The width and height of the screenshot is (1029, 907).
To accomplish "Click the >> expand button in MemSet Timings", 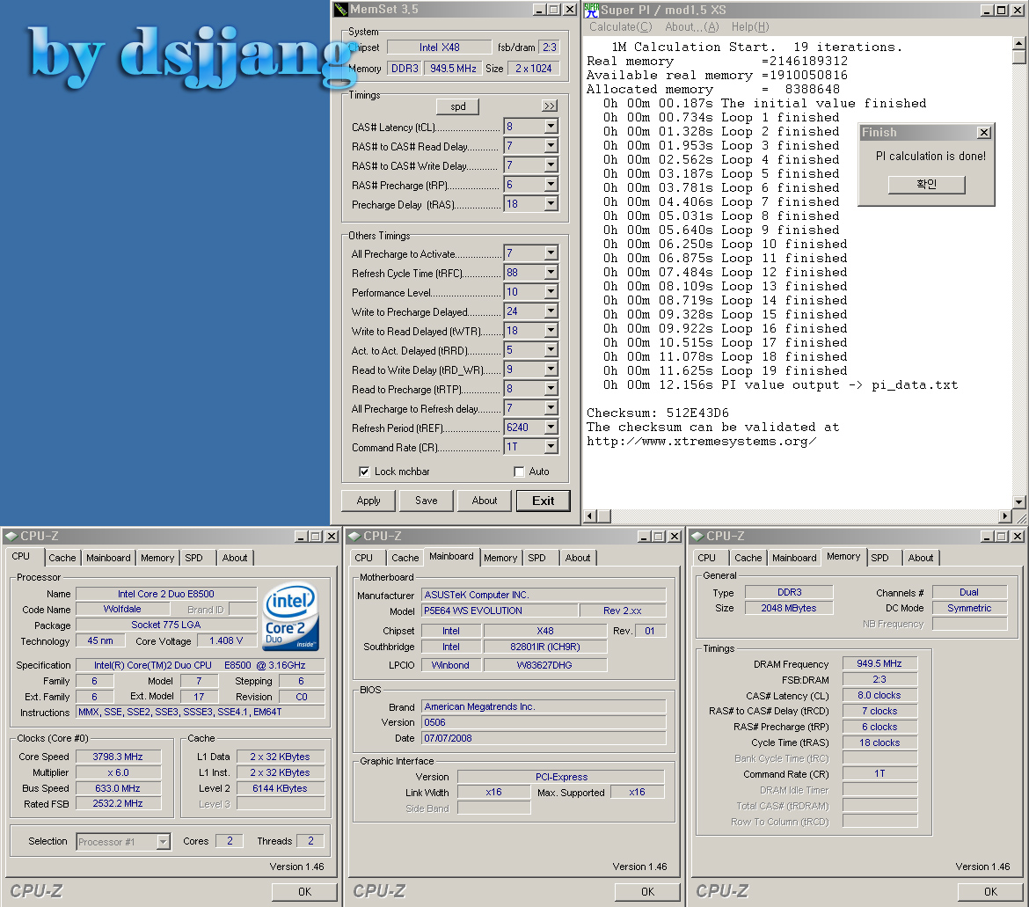I will click(550, 106).
